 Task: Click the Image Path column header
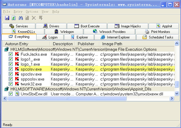point(112,44)
